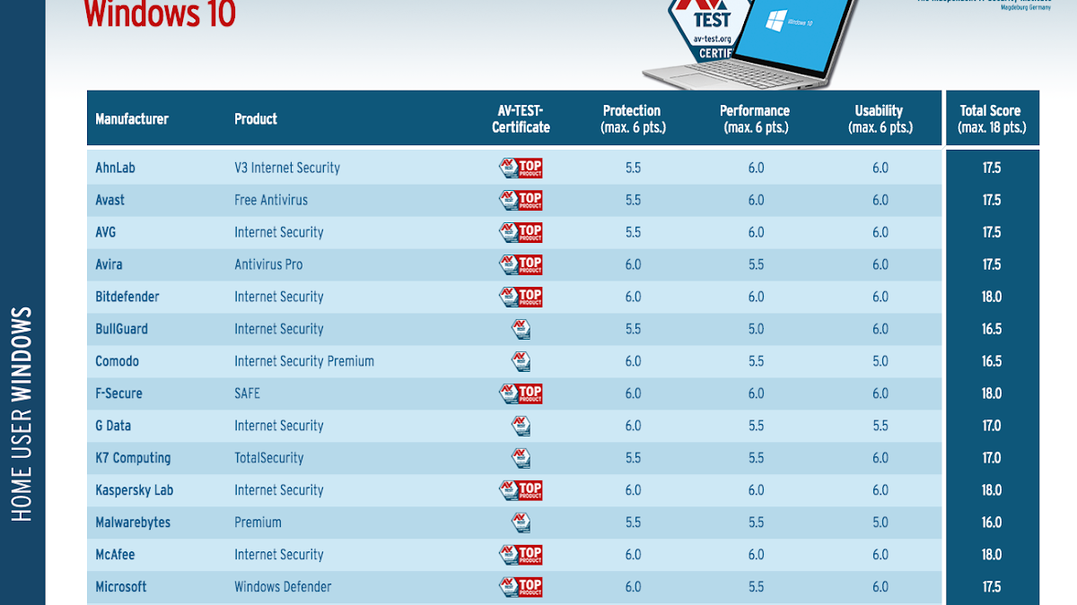The height and width of the screenshot is (605, 1077).
Task: Click the K7 Computing manufacturer name
Action: 133,458
